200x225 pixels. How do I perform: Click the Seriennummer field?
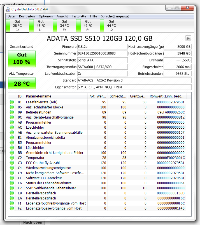pyautogui.click(x=103, y=53)
